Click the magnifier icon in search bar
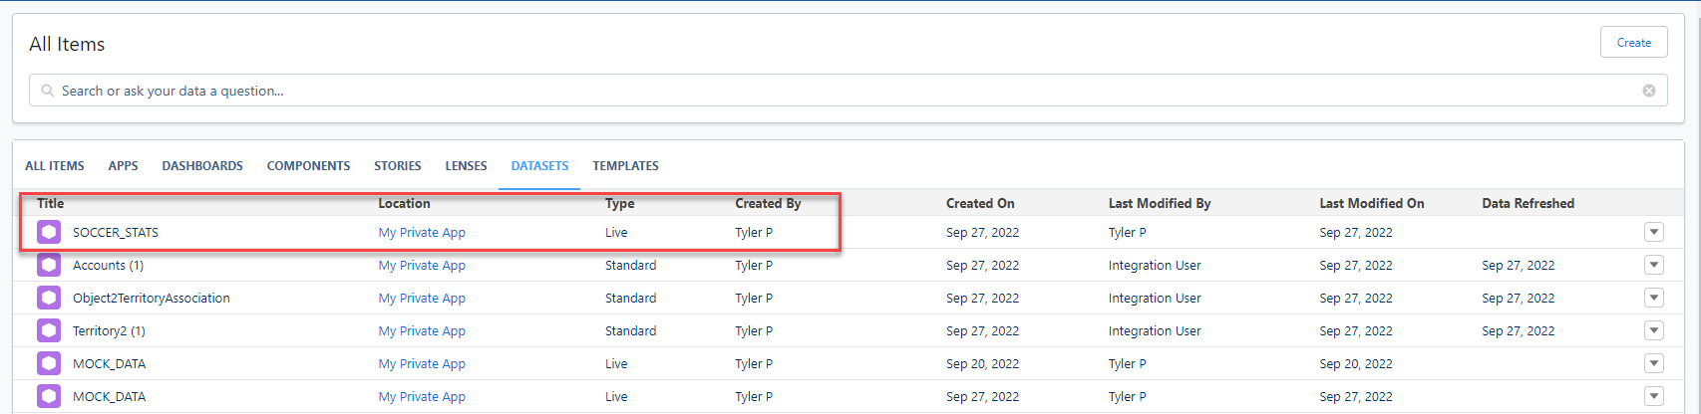Image resolution: width=1701 pixels, height=414 pixels. [x=47, y=91]
